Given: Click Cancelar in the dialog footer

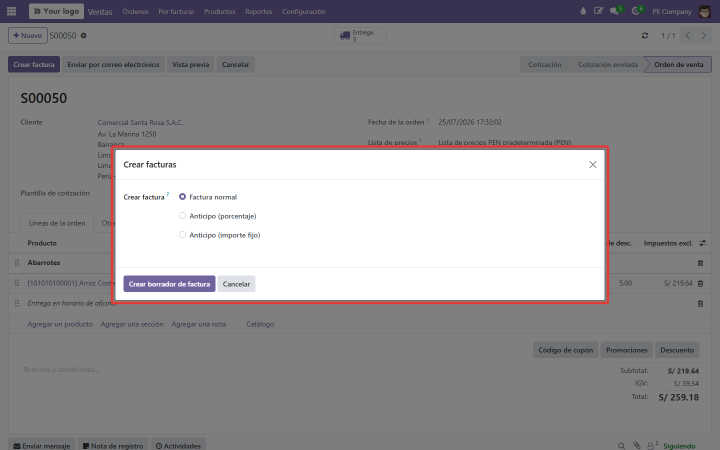Looking at the screenshot, I should pyautogui.click(x=236, y=284).
